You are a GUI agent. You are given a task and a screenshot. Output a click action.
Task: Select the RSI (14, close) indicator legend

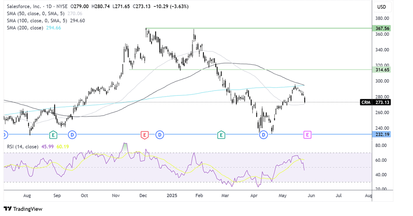[x=23, y=146]
